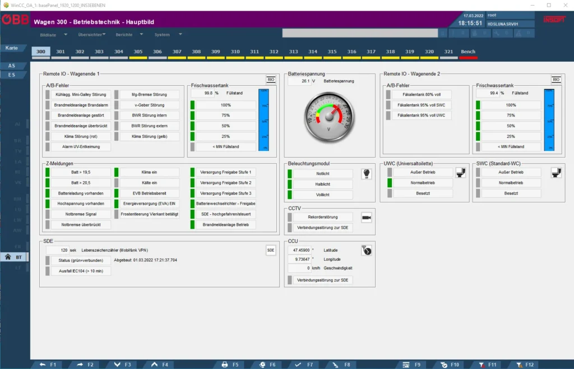Click Ausfall IEC104 (> 10 min) label
Image resolution: width=574 pixels, height=369 pixels.
tap(81, 271)
